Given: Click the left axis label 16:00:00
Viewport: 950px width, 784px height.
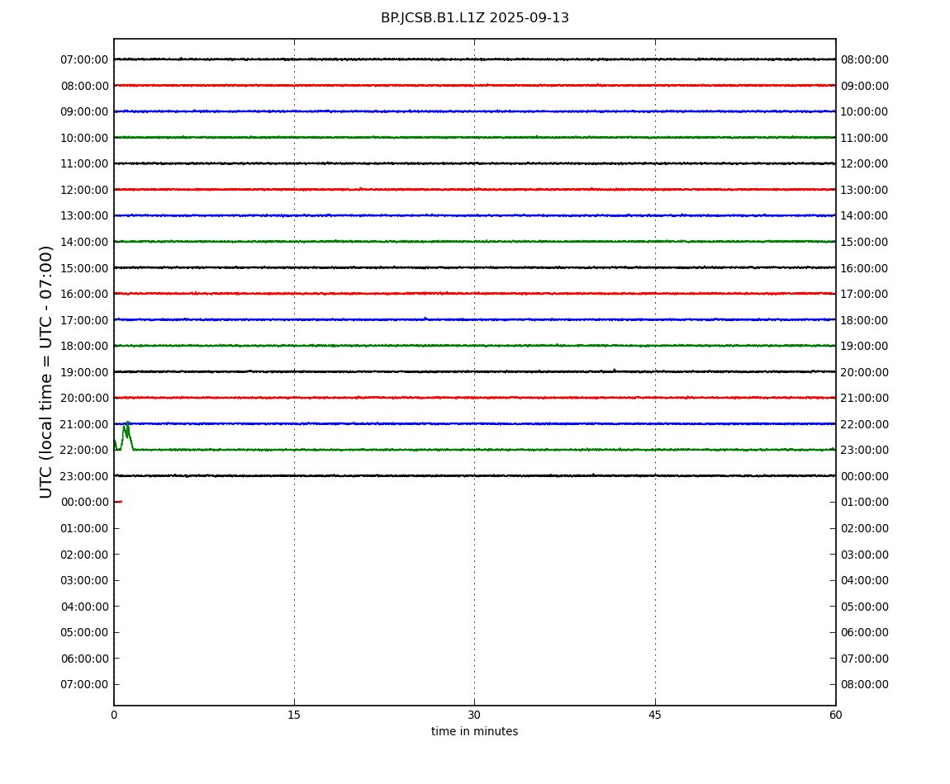Looking at the screenshot, I should [x=84, y=294].
